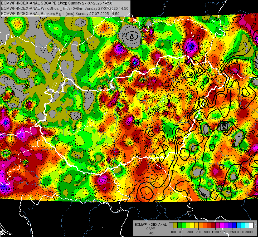Pick the gray legend swatch below 100
The image size is (258, 237).
171,225
